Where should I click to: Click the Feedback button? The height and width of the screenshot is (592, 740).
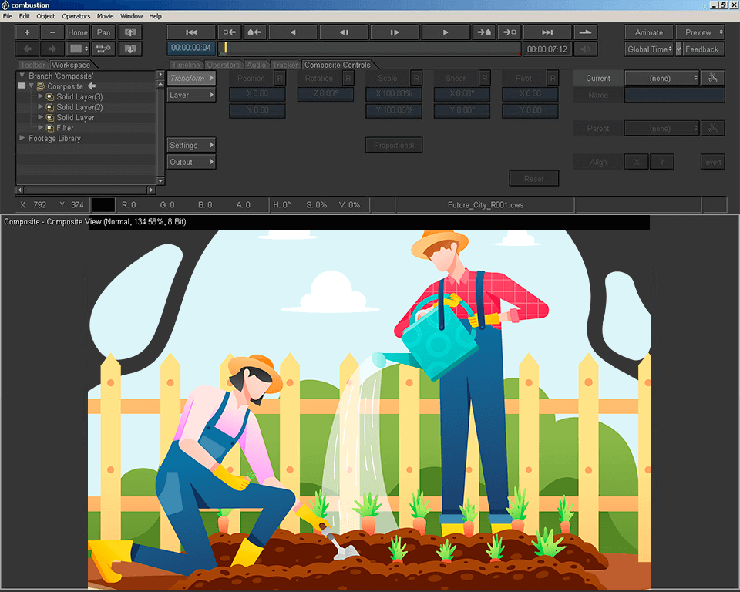pos(701,49)
